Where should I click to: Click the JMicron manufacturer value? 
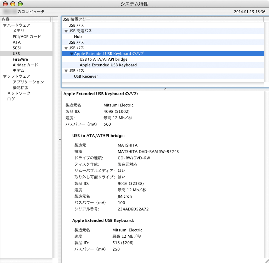click(125, 196)
